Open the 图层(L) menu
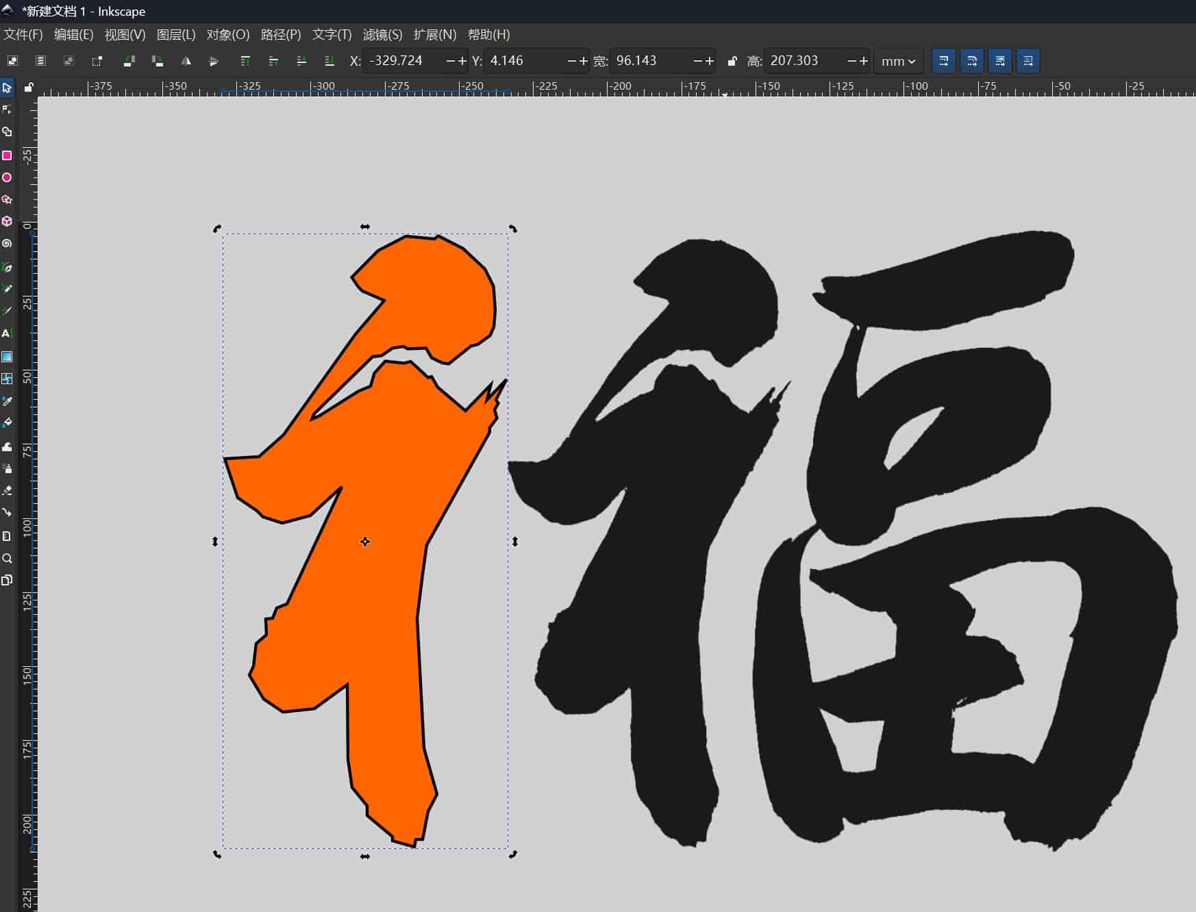The width and height of the screenshot is (1196, 912). 176,34
